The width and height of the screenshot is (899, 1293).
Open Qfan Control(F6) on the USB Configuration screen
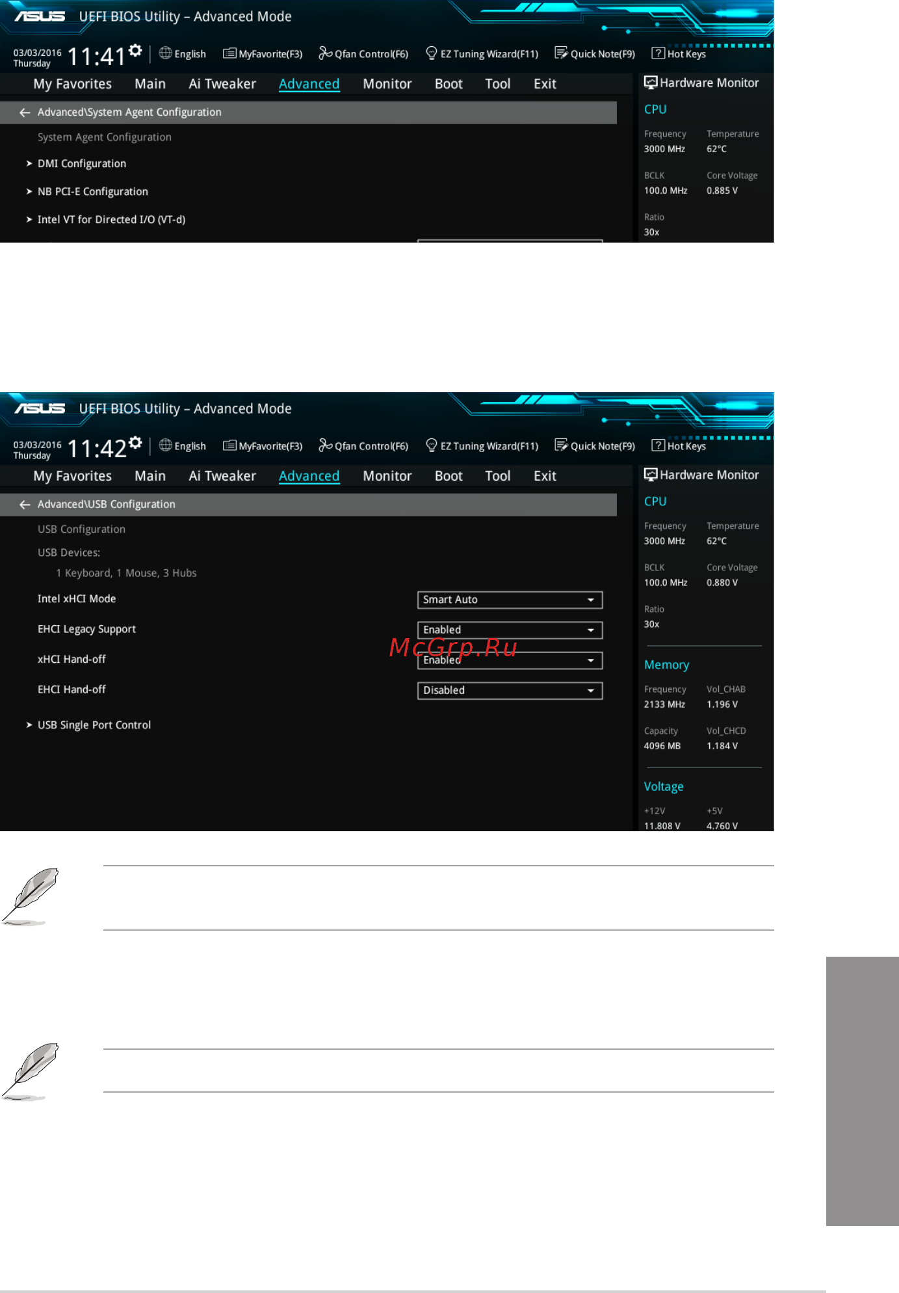click(x=363, y=446)
